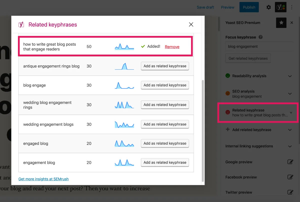Viewport: 300px width, 202px height.
Task: Expand the Readability analysis section
Action: 290,76
